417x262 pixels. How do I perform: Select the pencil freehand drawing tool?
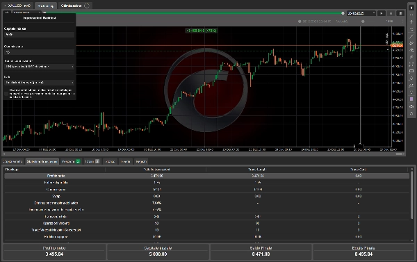[411, 57]
